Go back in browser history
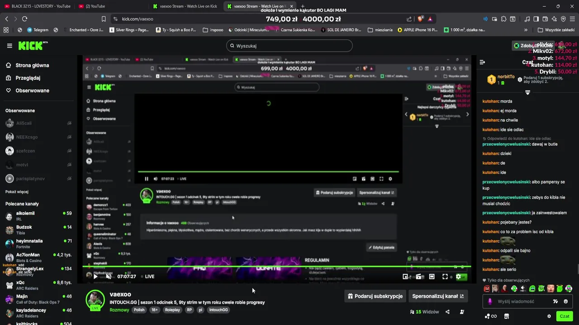Viewport: 579px width, 325px height. 6,19
